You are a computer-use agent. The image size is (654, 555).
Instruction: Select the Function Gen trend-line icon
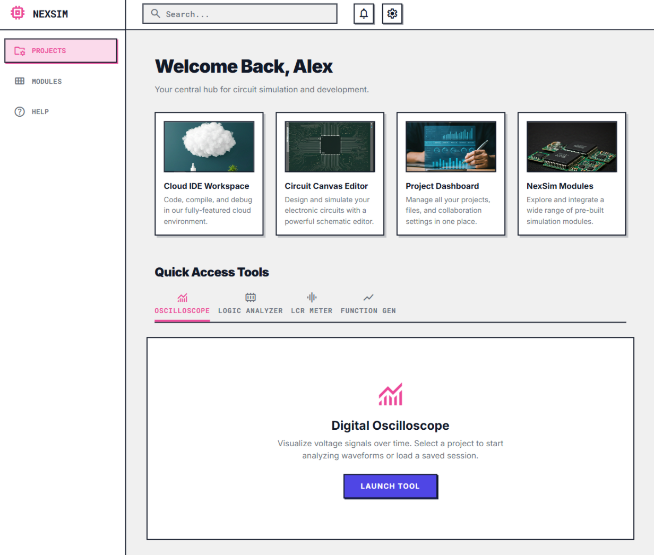(x=368, y=297)
